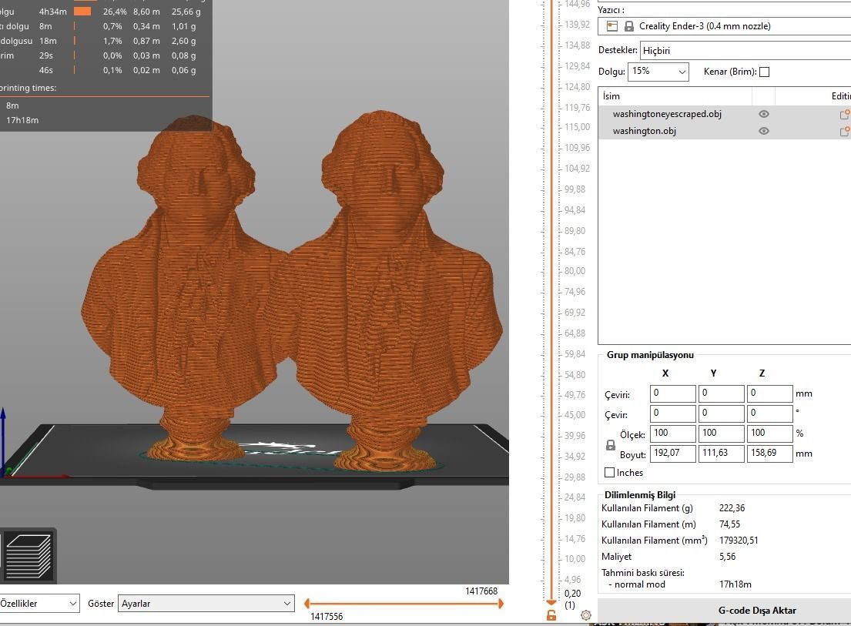Click the 17h18m print time in legend
The image size is (851, 626).
click(x=22, y=120)
